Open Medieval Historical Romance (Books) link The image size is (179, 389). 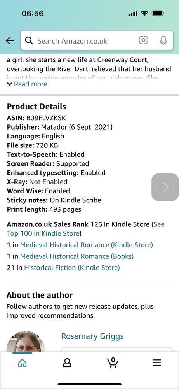click(x=77, y=256)
